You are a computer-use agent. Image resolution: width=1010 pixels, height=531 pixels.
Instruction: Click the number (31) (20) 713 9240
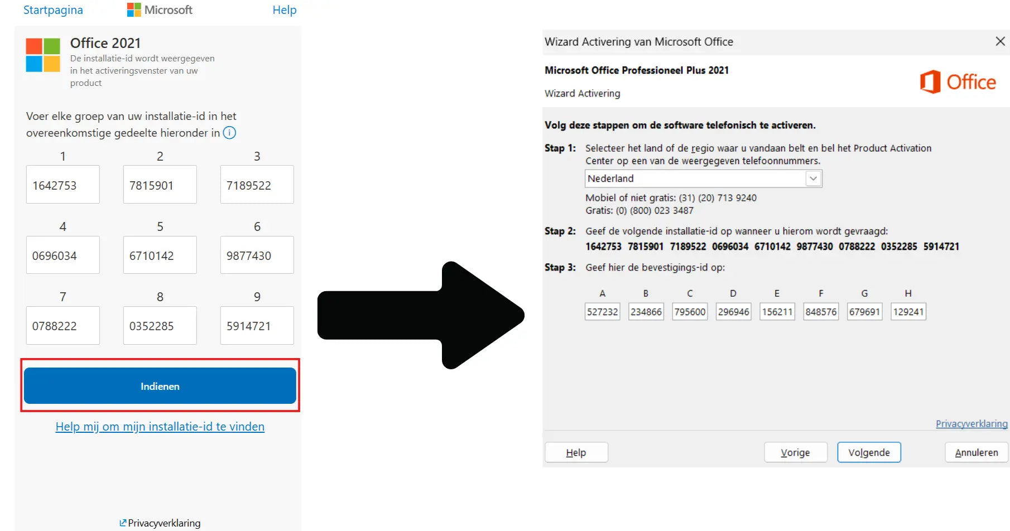718,197
